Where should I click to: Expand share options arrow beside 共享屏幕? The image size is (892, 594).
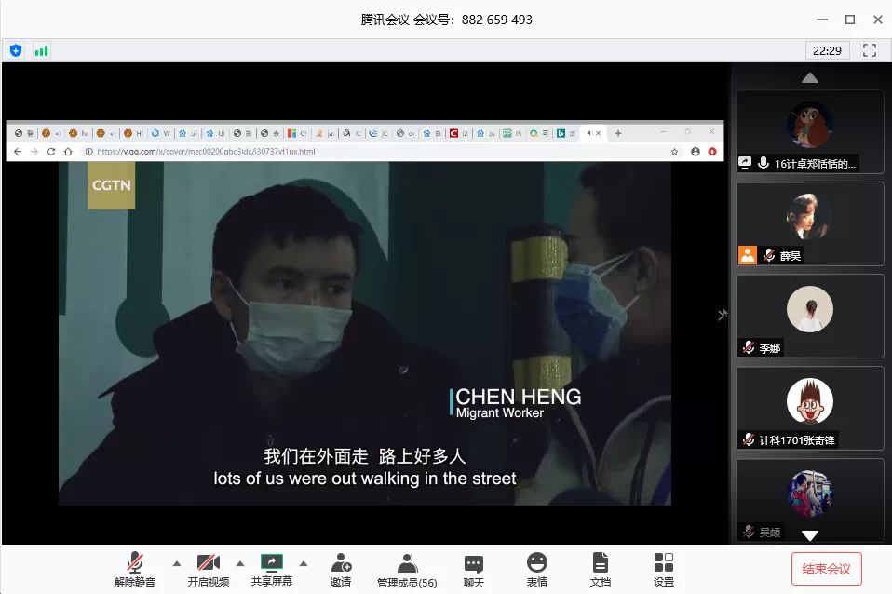[x=303, y=562]
